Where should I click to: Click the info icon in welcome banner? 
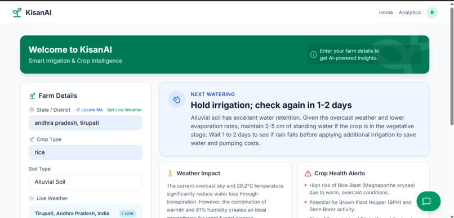313,54
